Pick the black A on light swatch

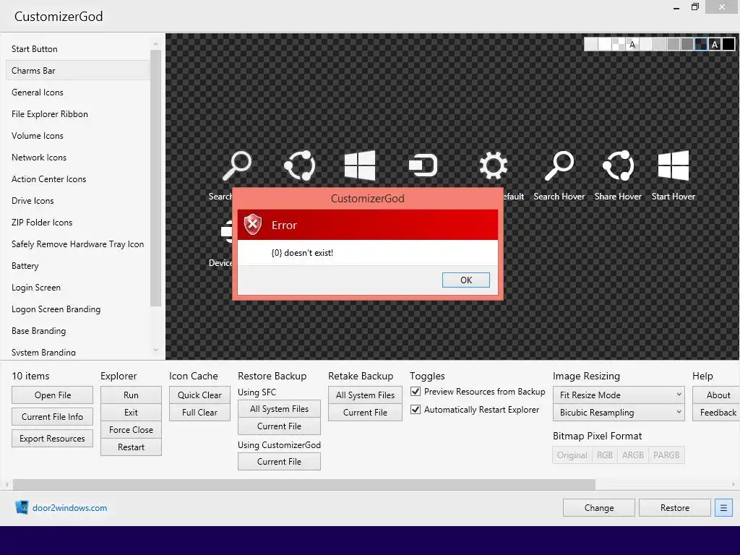pos(632,44)
